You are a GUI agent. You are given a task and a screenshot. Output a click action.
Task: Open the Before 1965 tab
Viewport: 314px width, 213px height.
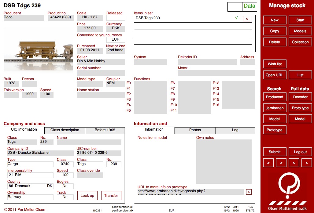click(x=105, y=130)
